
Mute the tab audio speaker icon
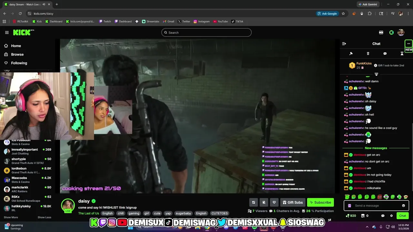44,5
